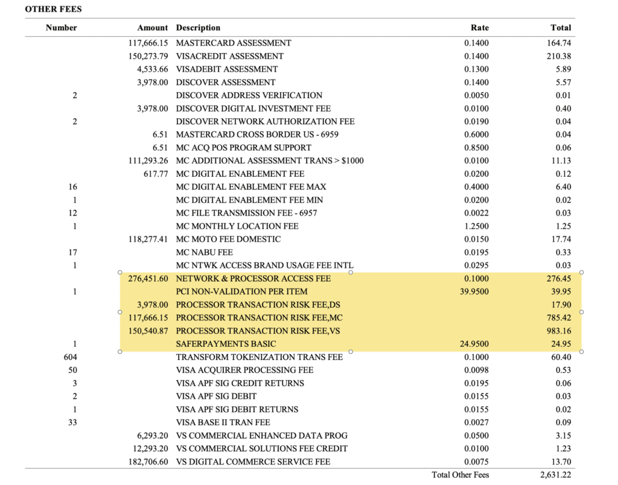The image size is (618, 485).
Task: Select the NETWORK & PROCESSOR ACCESS FEE row text
Action: tap(253, 279)
